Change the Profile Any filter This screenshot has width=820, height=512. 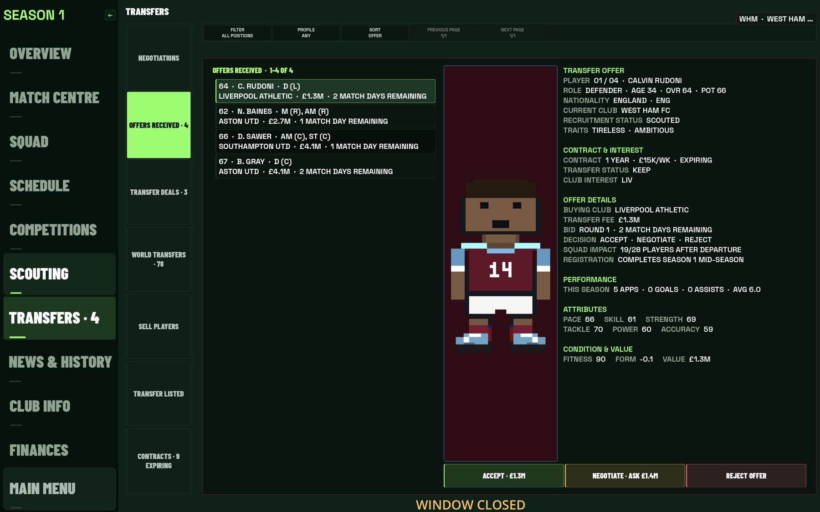[x=306, y=33]
